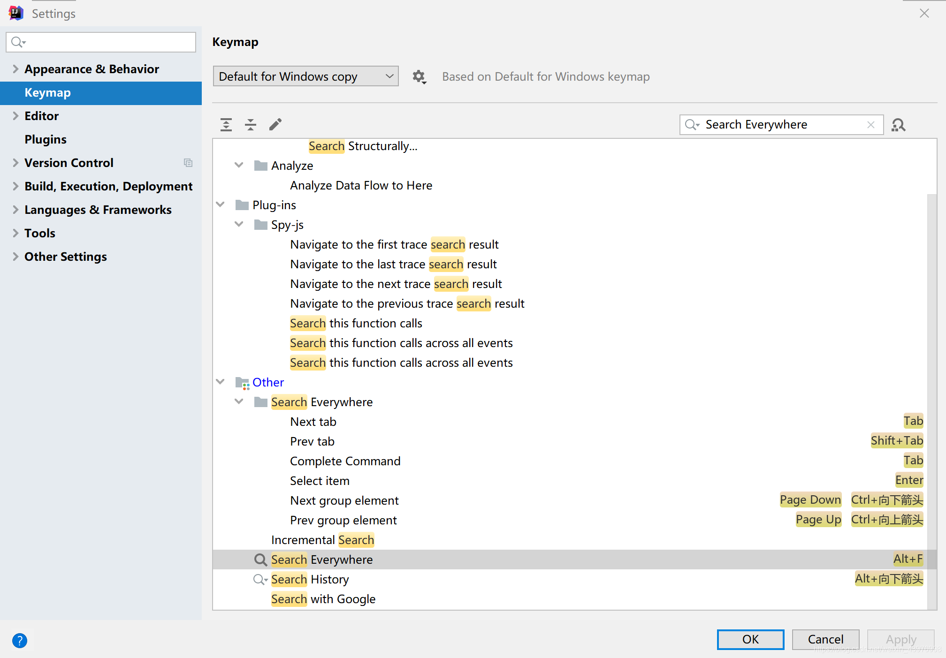Click the Version Control project-level copy icon
This screenshot has width=946, height=658.
(188, 163)
